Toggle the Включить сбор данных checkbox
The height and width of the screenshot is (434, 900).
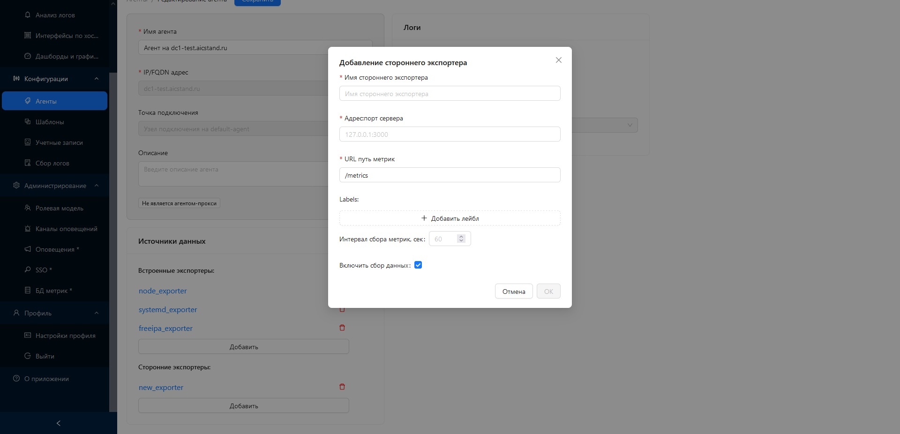[x=418, y=265]
